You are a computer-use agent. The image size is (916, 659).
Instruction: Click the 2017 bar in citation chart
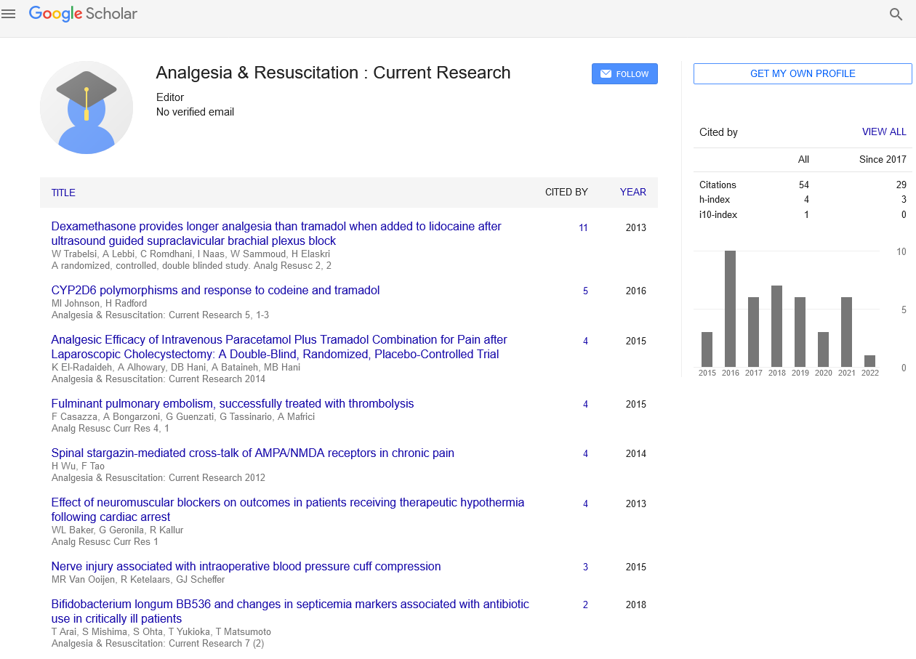pyautogui.click(x=753, y=332)
